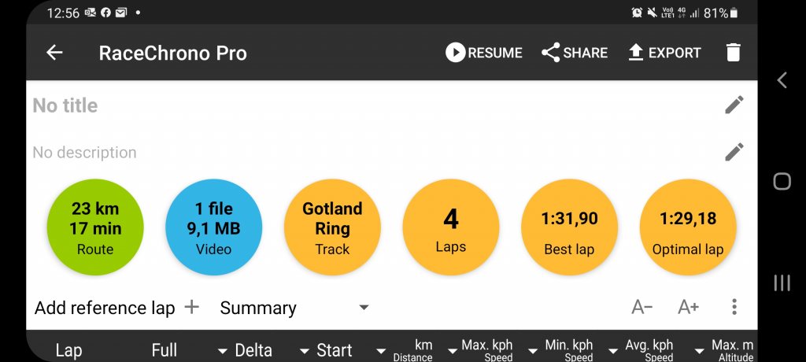Decrease font size with A− button

tap(642, 308)
